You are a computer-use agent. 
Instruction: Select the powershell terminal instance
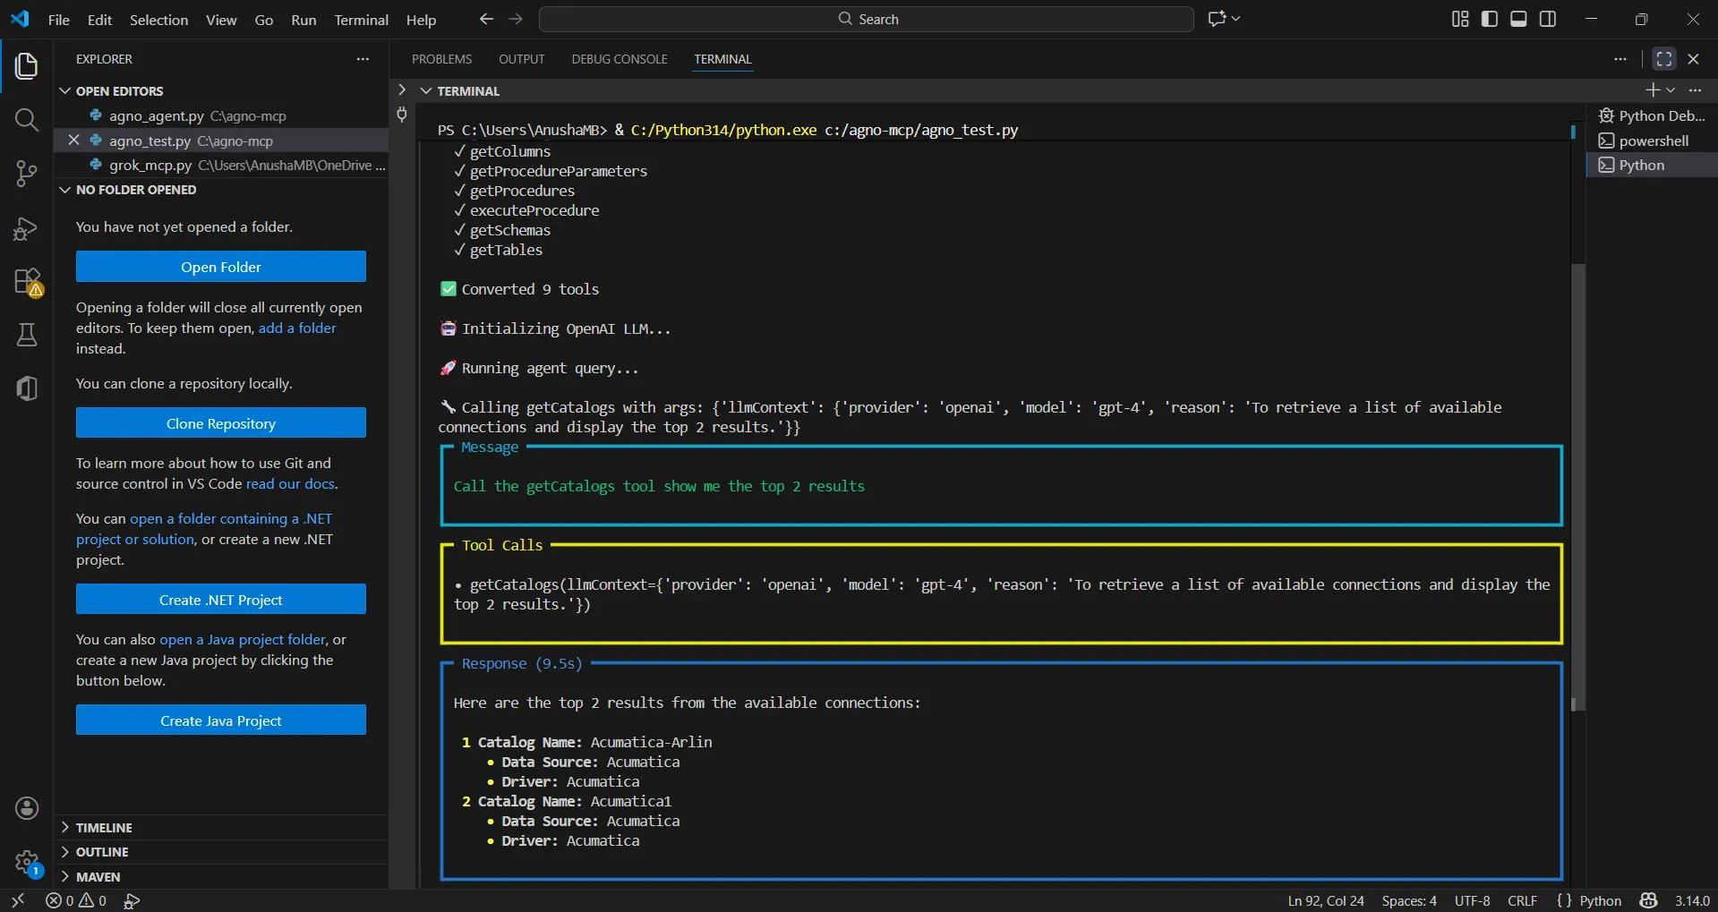point(1653,141)
